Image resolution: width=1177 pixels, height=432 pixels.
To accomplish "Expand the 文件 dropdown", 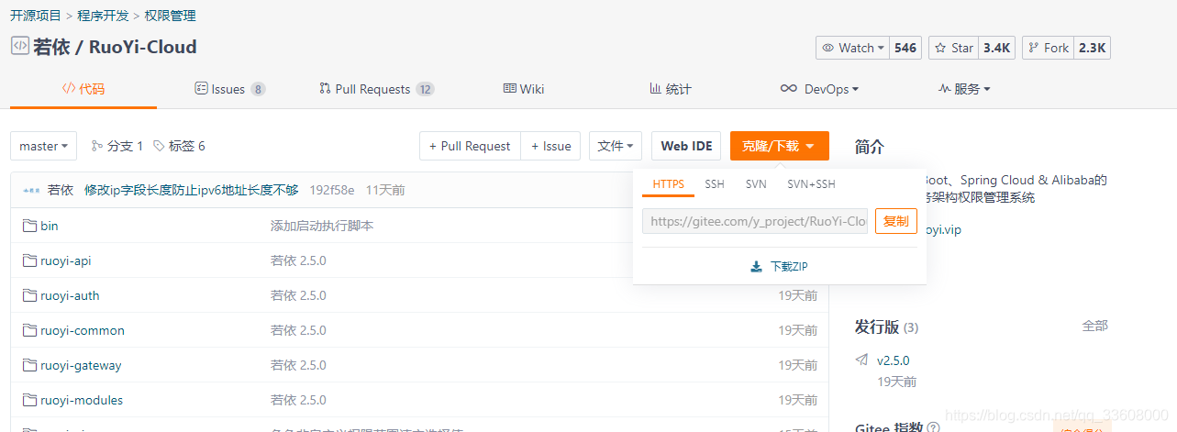I will [x=616, y=146].
